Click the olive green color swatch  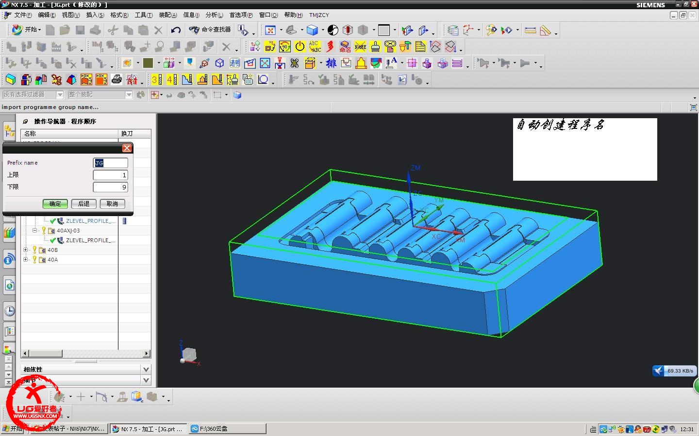(148, 63)
